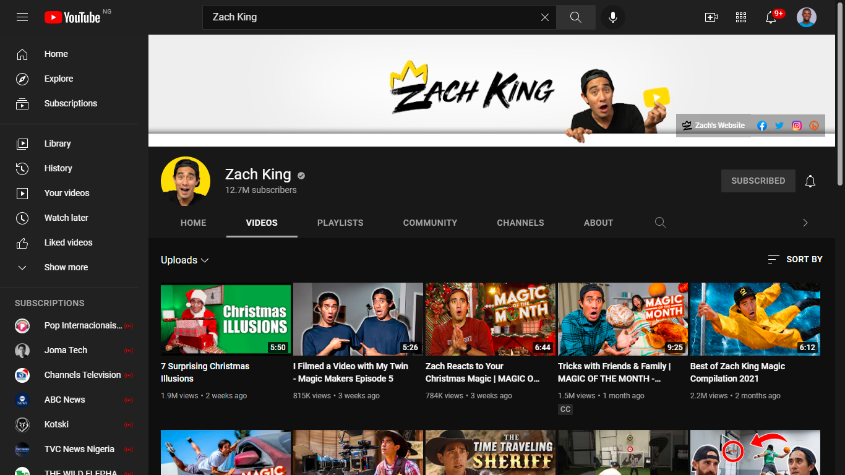Go to YouTube home via logo
The width and height of the screenshot is (845, 475).
point(72,17)
